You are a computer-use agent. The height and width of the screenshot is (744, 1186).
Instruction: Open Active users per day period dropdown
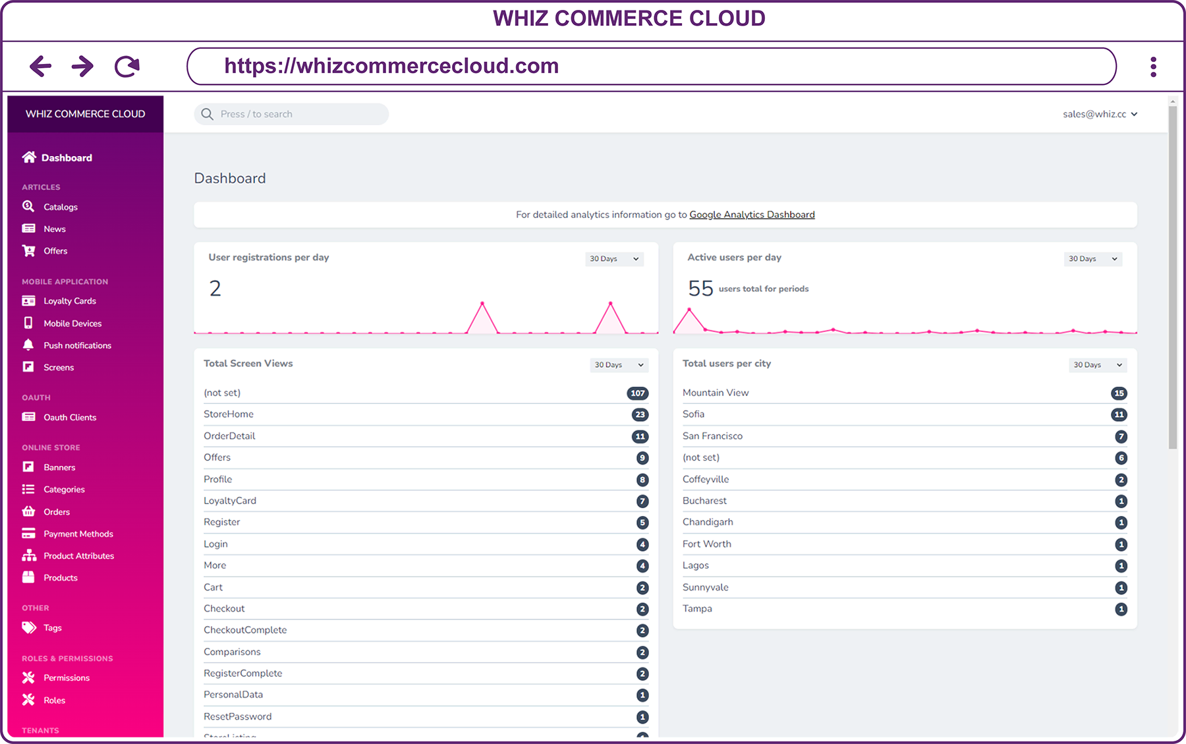pyautogui.click(x=1092, y=259)
